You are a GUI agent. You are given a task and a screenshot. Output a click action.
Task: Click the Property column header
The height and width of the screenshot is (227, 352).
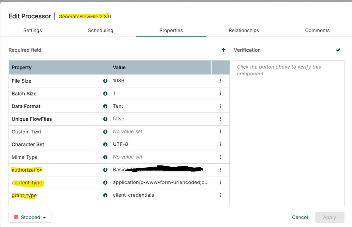pyautogui.click(x=21, y=68)
